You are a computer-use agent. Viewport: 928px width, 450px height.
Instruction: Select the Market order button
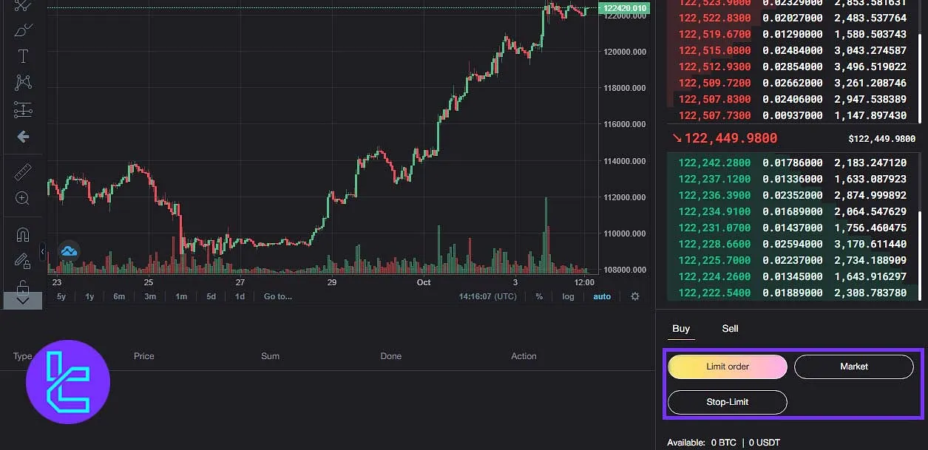click(x=853, y=367)
